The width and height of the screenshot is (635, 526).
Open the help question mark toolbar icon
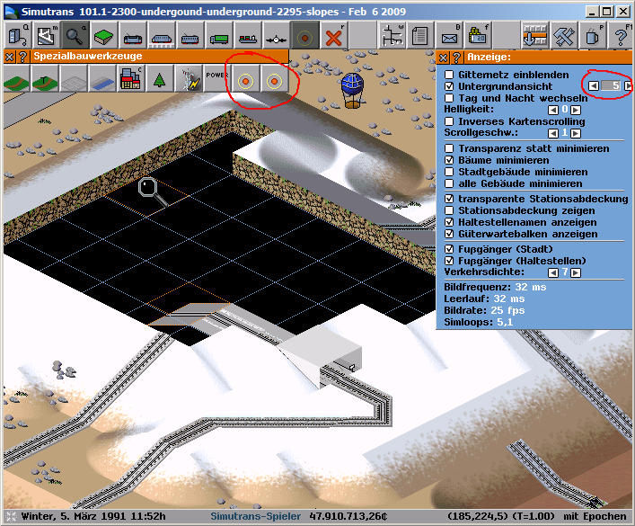(x=622, y=37)
